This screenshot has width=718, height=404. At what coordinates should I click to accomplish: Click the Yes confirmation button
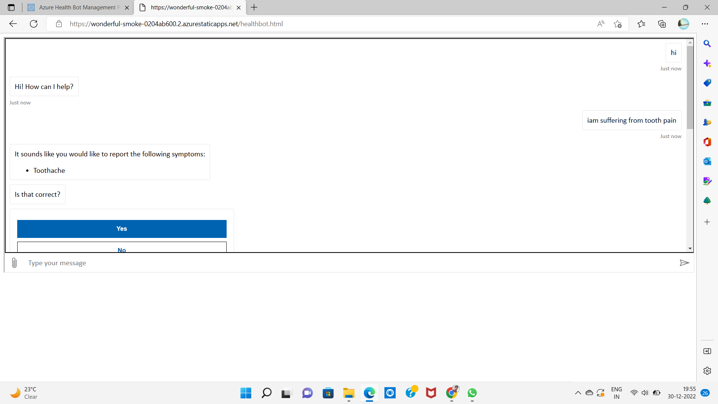[x=122, y=229]
